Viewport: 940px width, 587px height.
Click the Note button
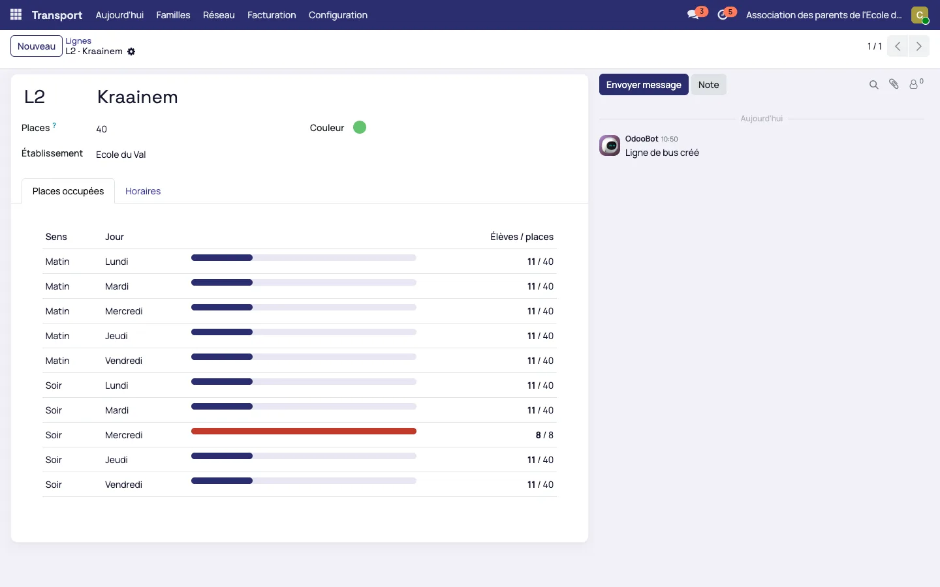point(708,85)
